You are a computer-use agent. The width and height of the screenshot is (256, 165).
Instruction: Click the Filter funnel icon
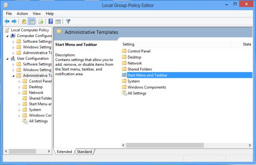point(68,21)
